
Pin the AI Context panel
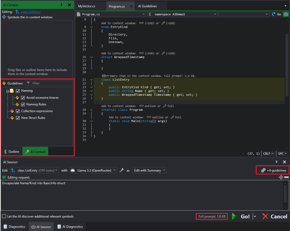(61, 5)
